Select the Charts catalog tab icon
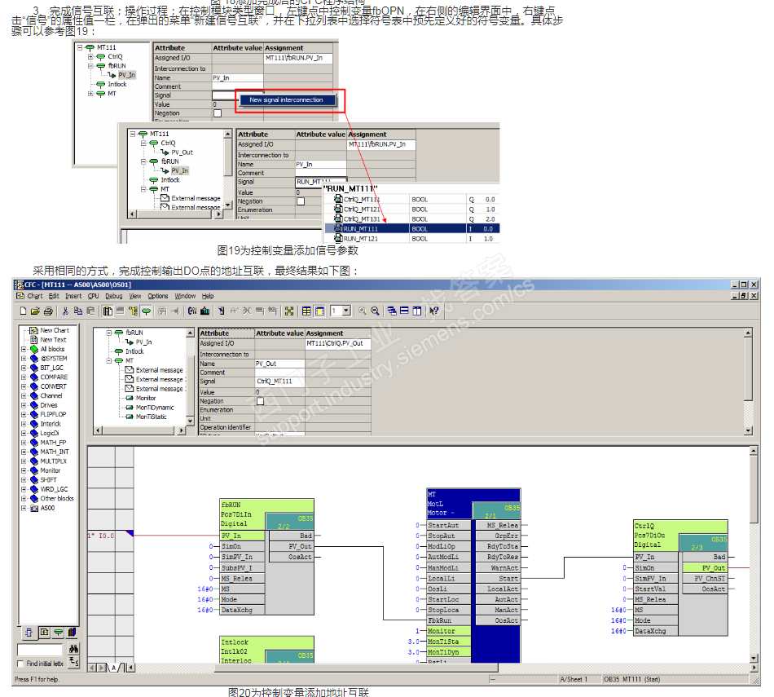The image size is (774, 697). coord(45,633)
